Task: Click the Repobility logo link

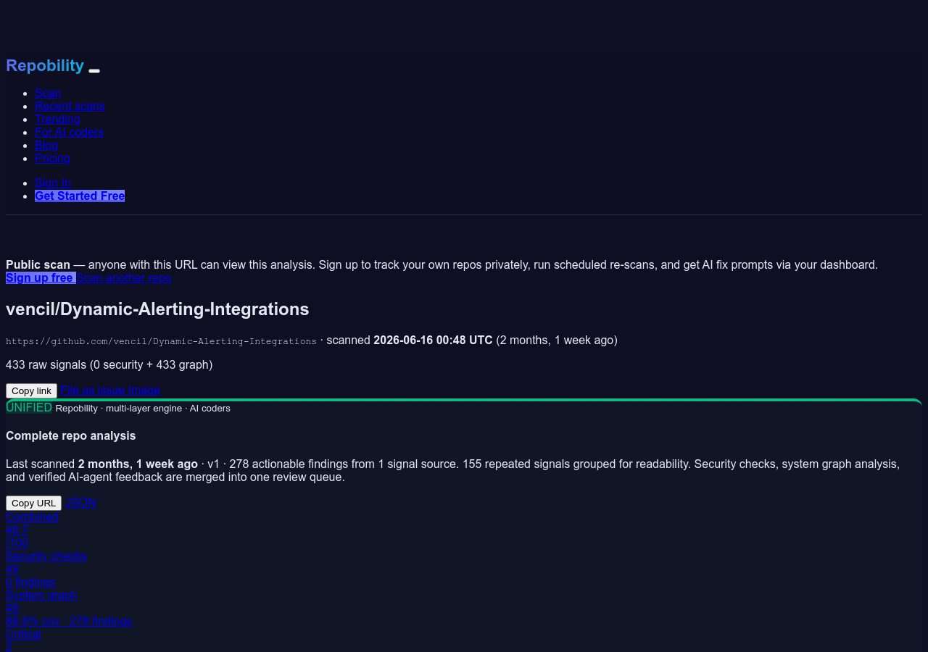Action: click(x=45, y=66)
